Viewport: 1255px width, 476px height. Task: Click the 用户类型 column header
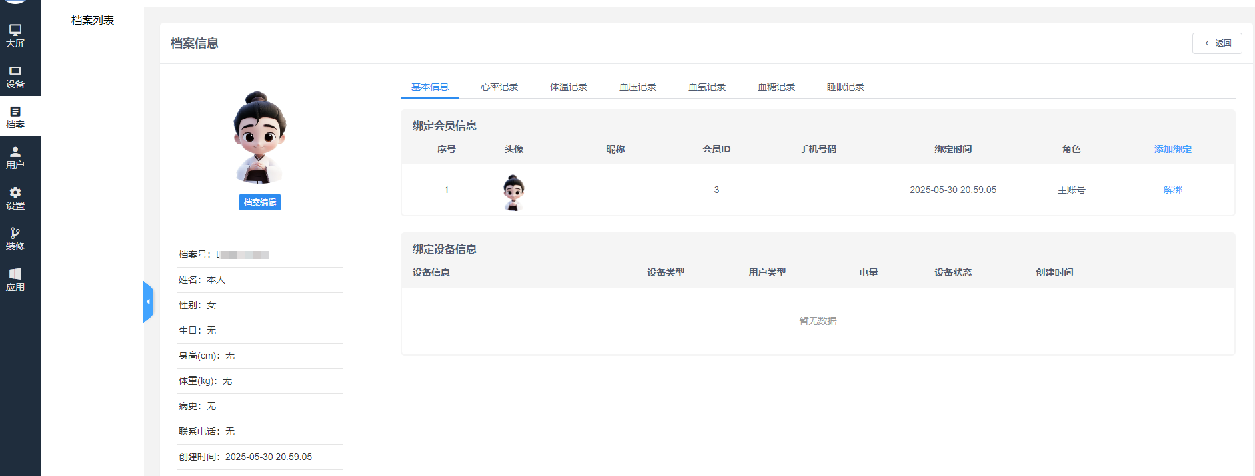point(767,272)
